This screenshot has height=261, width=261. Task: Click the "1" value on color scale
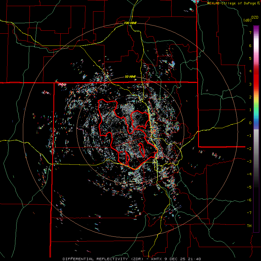250,110
